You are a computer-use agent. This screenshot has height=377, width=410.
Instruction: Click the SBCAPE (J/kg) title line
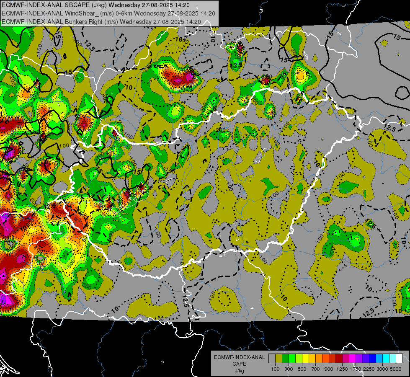[96, 5]
